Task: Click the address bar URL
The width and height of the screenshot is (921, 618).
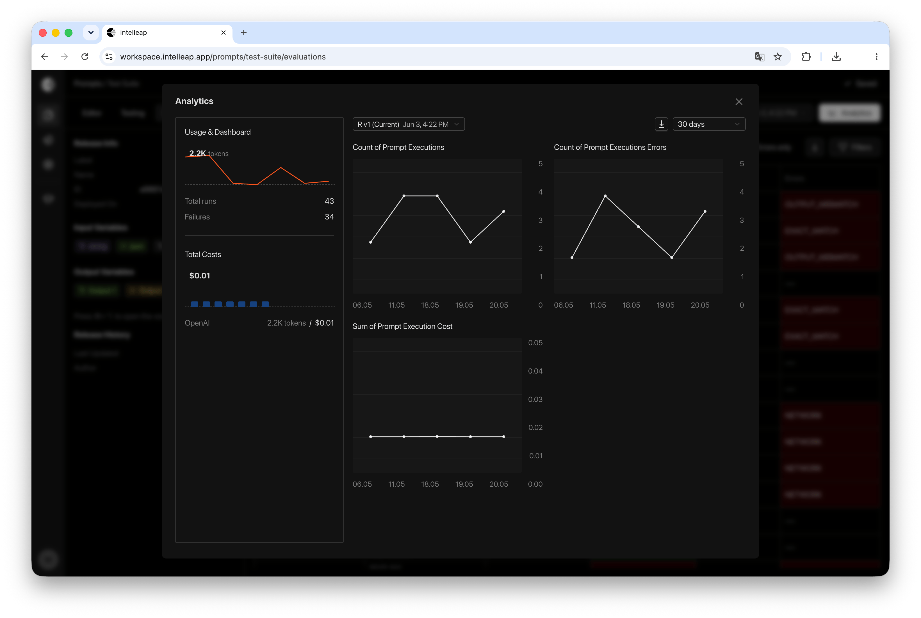Action: coord(223,57)
